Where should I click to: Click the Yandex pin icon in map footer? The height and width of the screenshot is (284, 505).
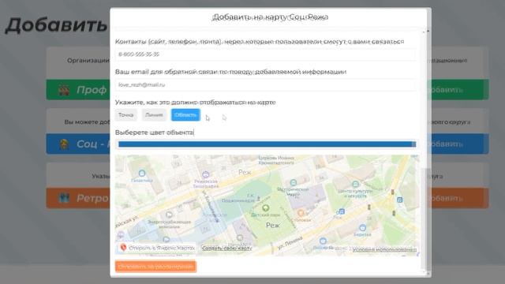coord(123,247)
